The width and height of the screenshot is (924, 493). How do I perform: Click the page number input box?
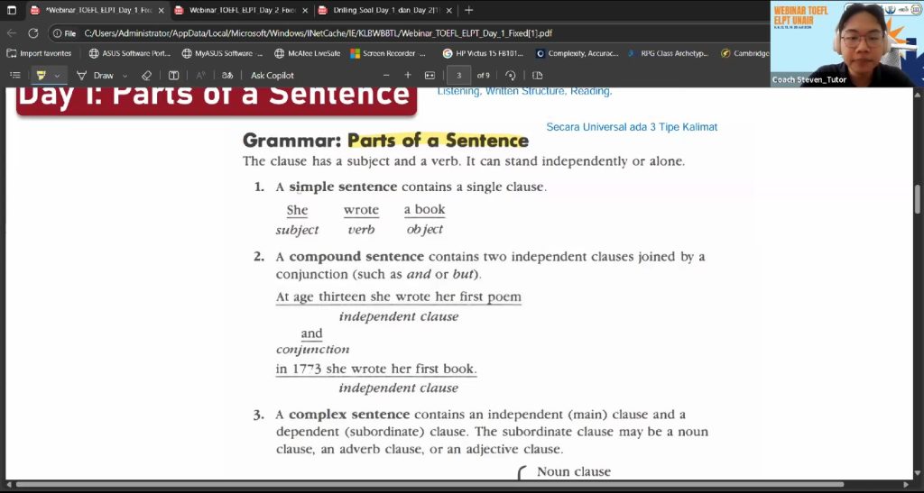click(x=458, y=76)
